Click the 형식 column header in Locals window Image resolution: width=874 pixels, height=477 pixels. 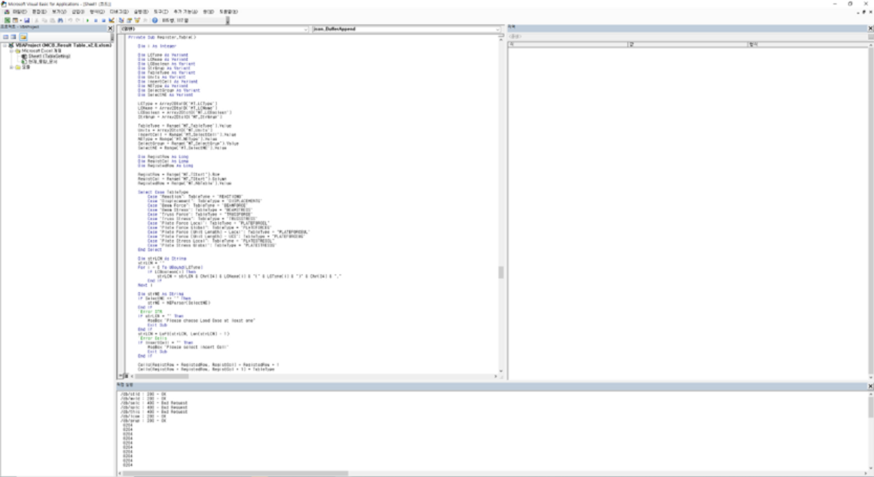pos(808,45)
